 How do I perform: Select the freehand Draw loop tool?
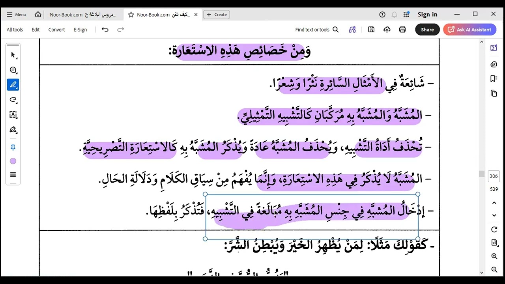[13, 100]
